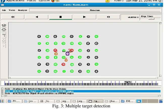The image size is (164, 109).
Task: Click the date and time in top panel
Action: 142,1
